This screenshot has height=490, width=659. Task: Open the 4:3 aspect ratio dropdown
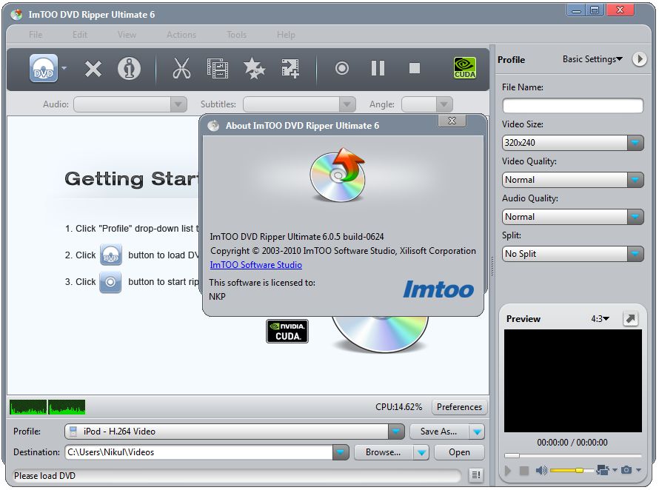click(601, 318)
